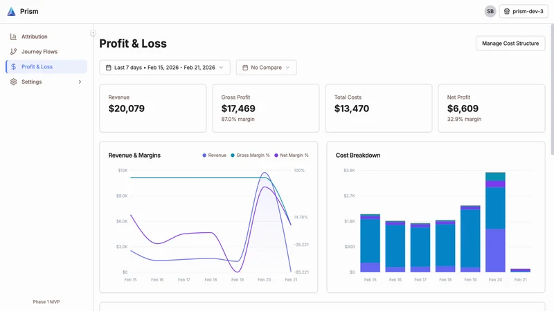Image resolution: width=554 pixels, height=311 pixels.
Task: Click the $3.6K axis label in Cost Breakdown
Action: 349,170
